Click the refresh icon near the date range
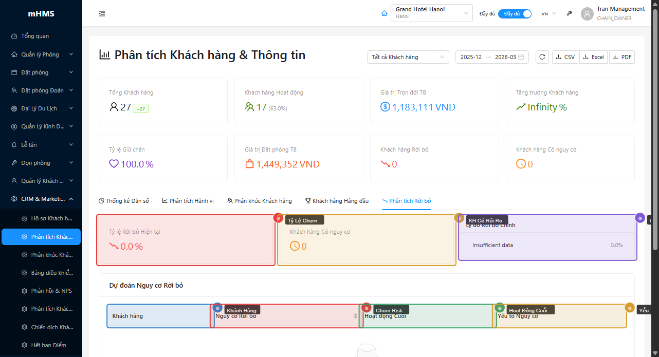 (x=542, y=57)
